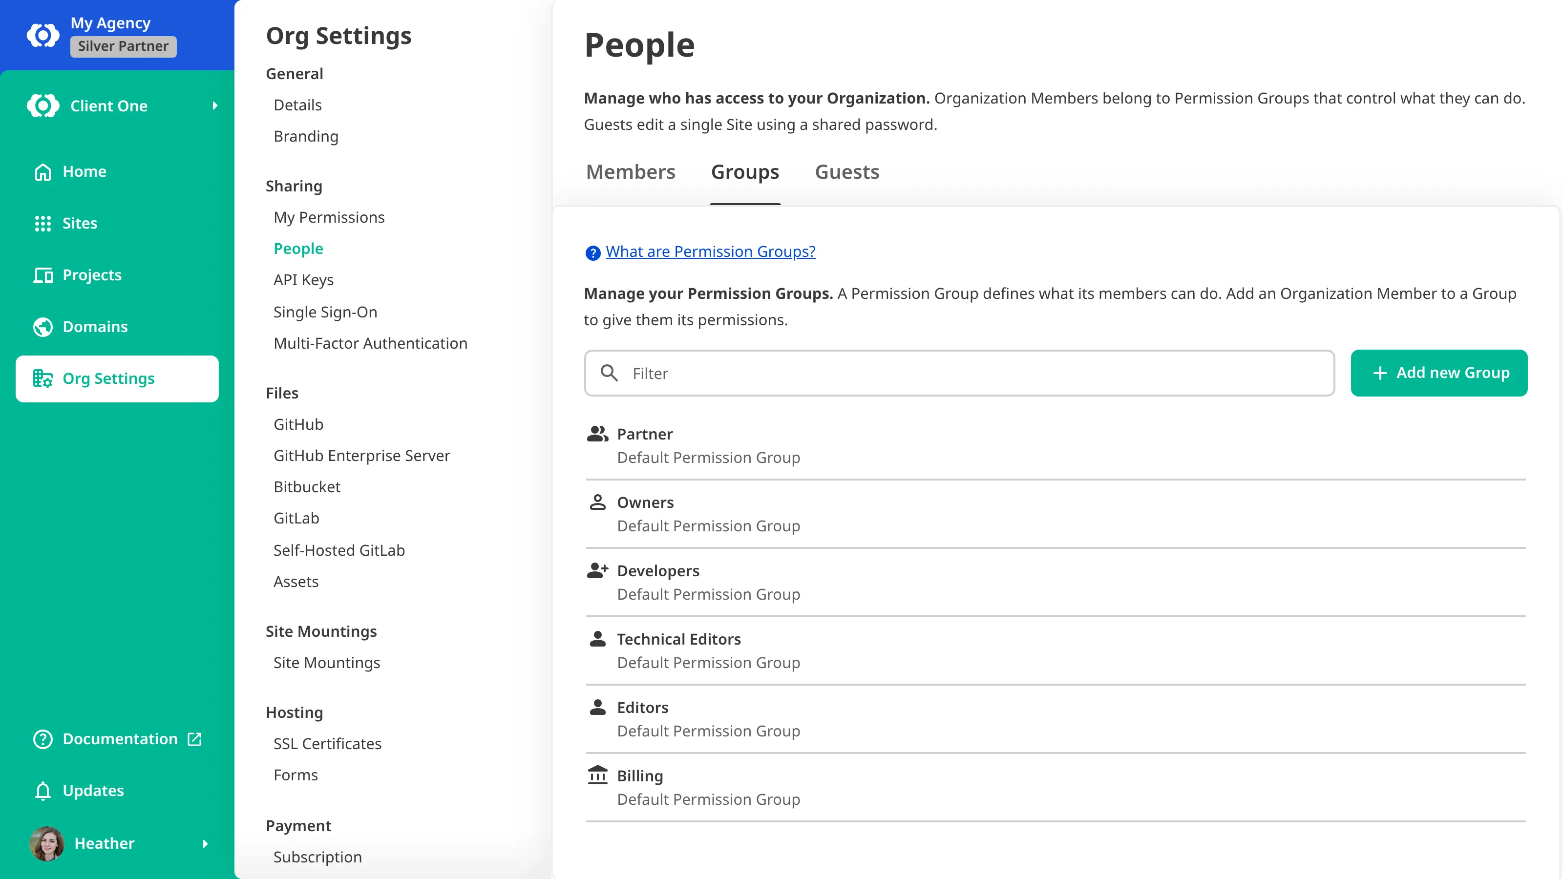Open SSL Certificates under Hosting

pyautogui.click(x=327, y=744)
